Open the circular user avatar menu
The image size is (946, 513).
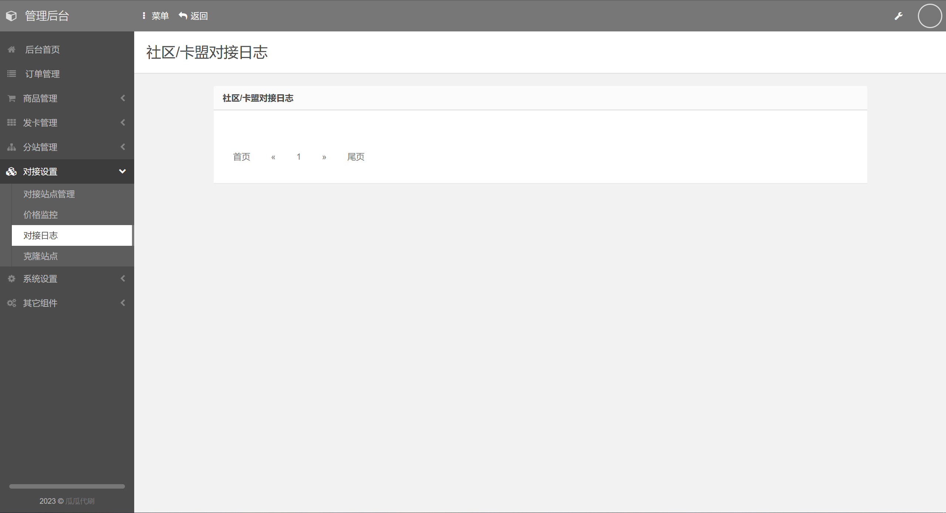pos(929,16)
